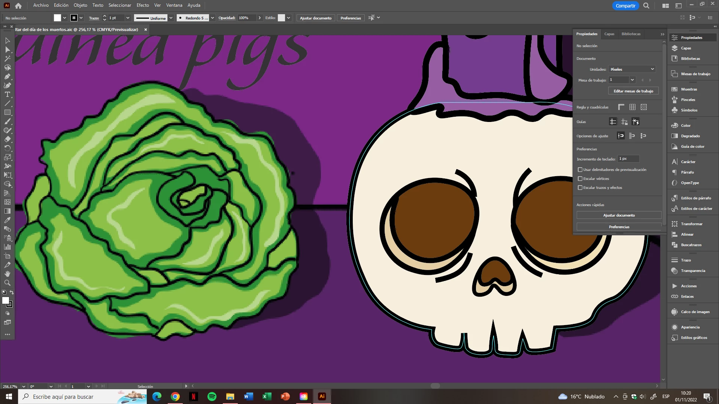Viewport: 719px width, 404px height.
Task: Select the Zoom tool
Action: click(7, 283)
